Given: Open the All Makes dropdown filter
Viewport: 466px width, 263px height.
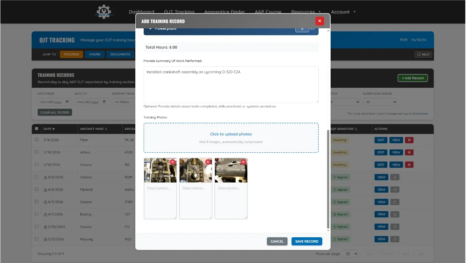Looking at the screenshot, I should pyautogui.click(x=123, y=102).
